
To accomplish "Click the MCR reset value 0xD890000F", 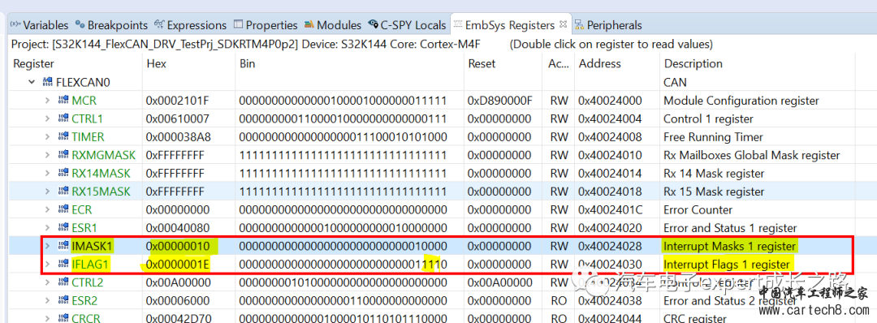I will point(500,101).
